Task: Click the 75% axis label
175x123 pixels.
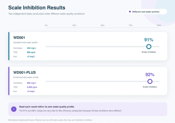Action: 131,25
